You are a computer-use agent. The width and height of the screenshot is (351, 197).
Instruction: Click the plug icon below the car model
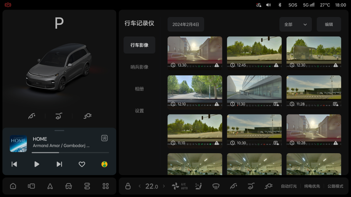coord(87,116)
